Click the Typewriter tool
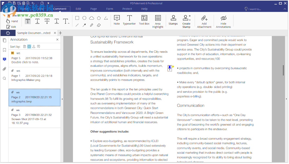This screenshot has height=164, width=289. point(129,20)
